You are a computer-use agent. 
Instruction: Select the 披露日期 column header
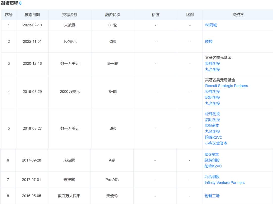[x=32, y=15]
